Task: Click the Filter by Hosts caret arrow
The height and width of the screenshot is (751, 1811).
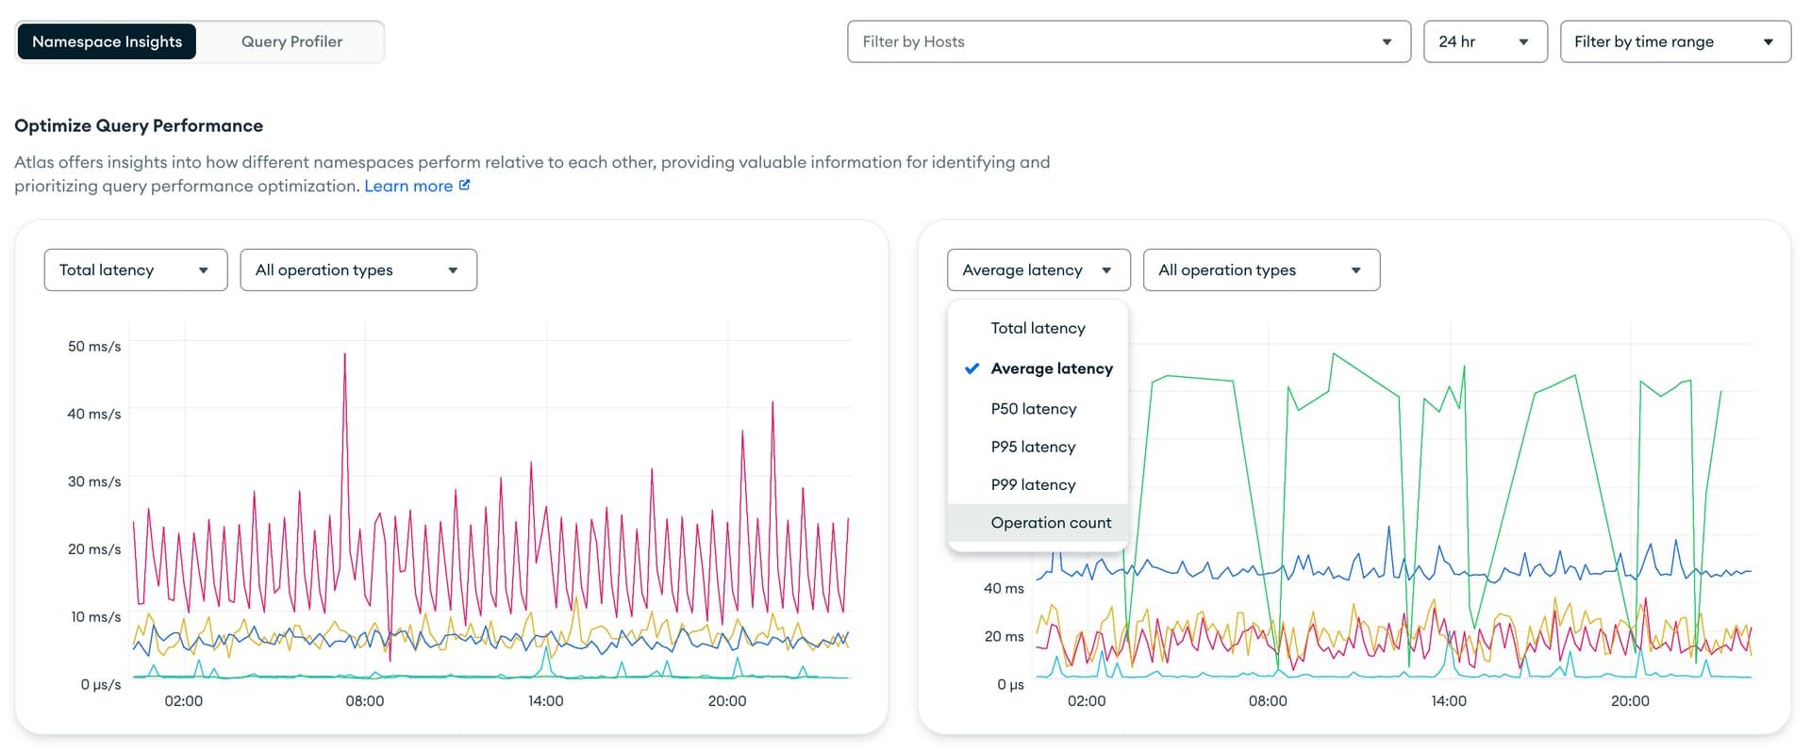Action: pos(1387,42)
